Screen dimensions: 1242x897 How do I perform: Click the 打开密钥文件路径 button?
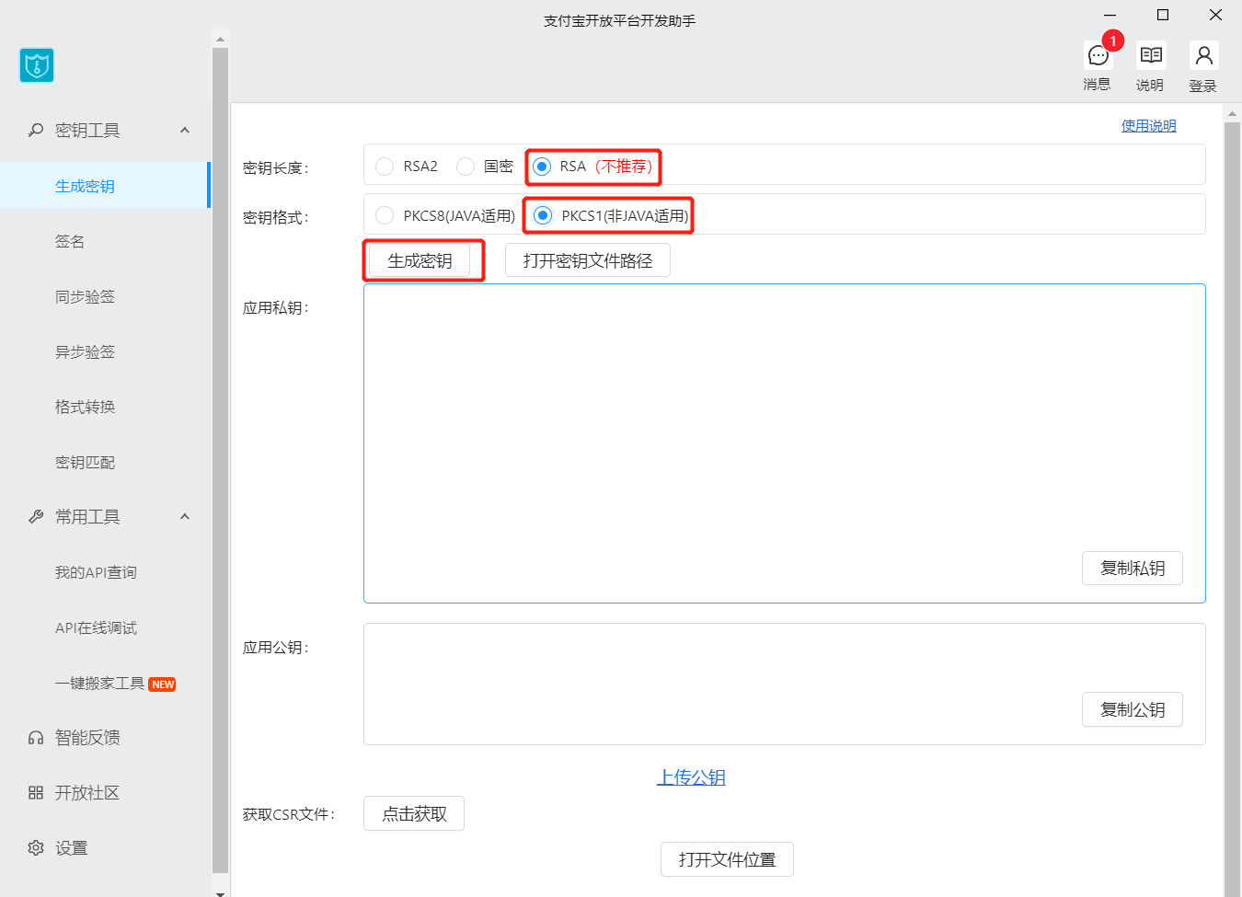[588, 260]
